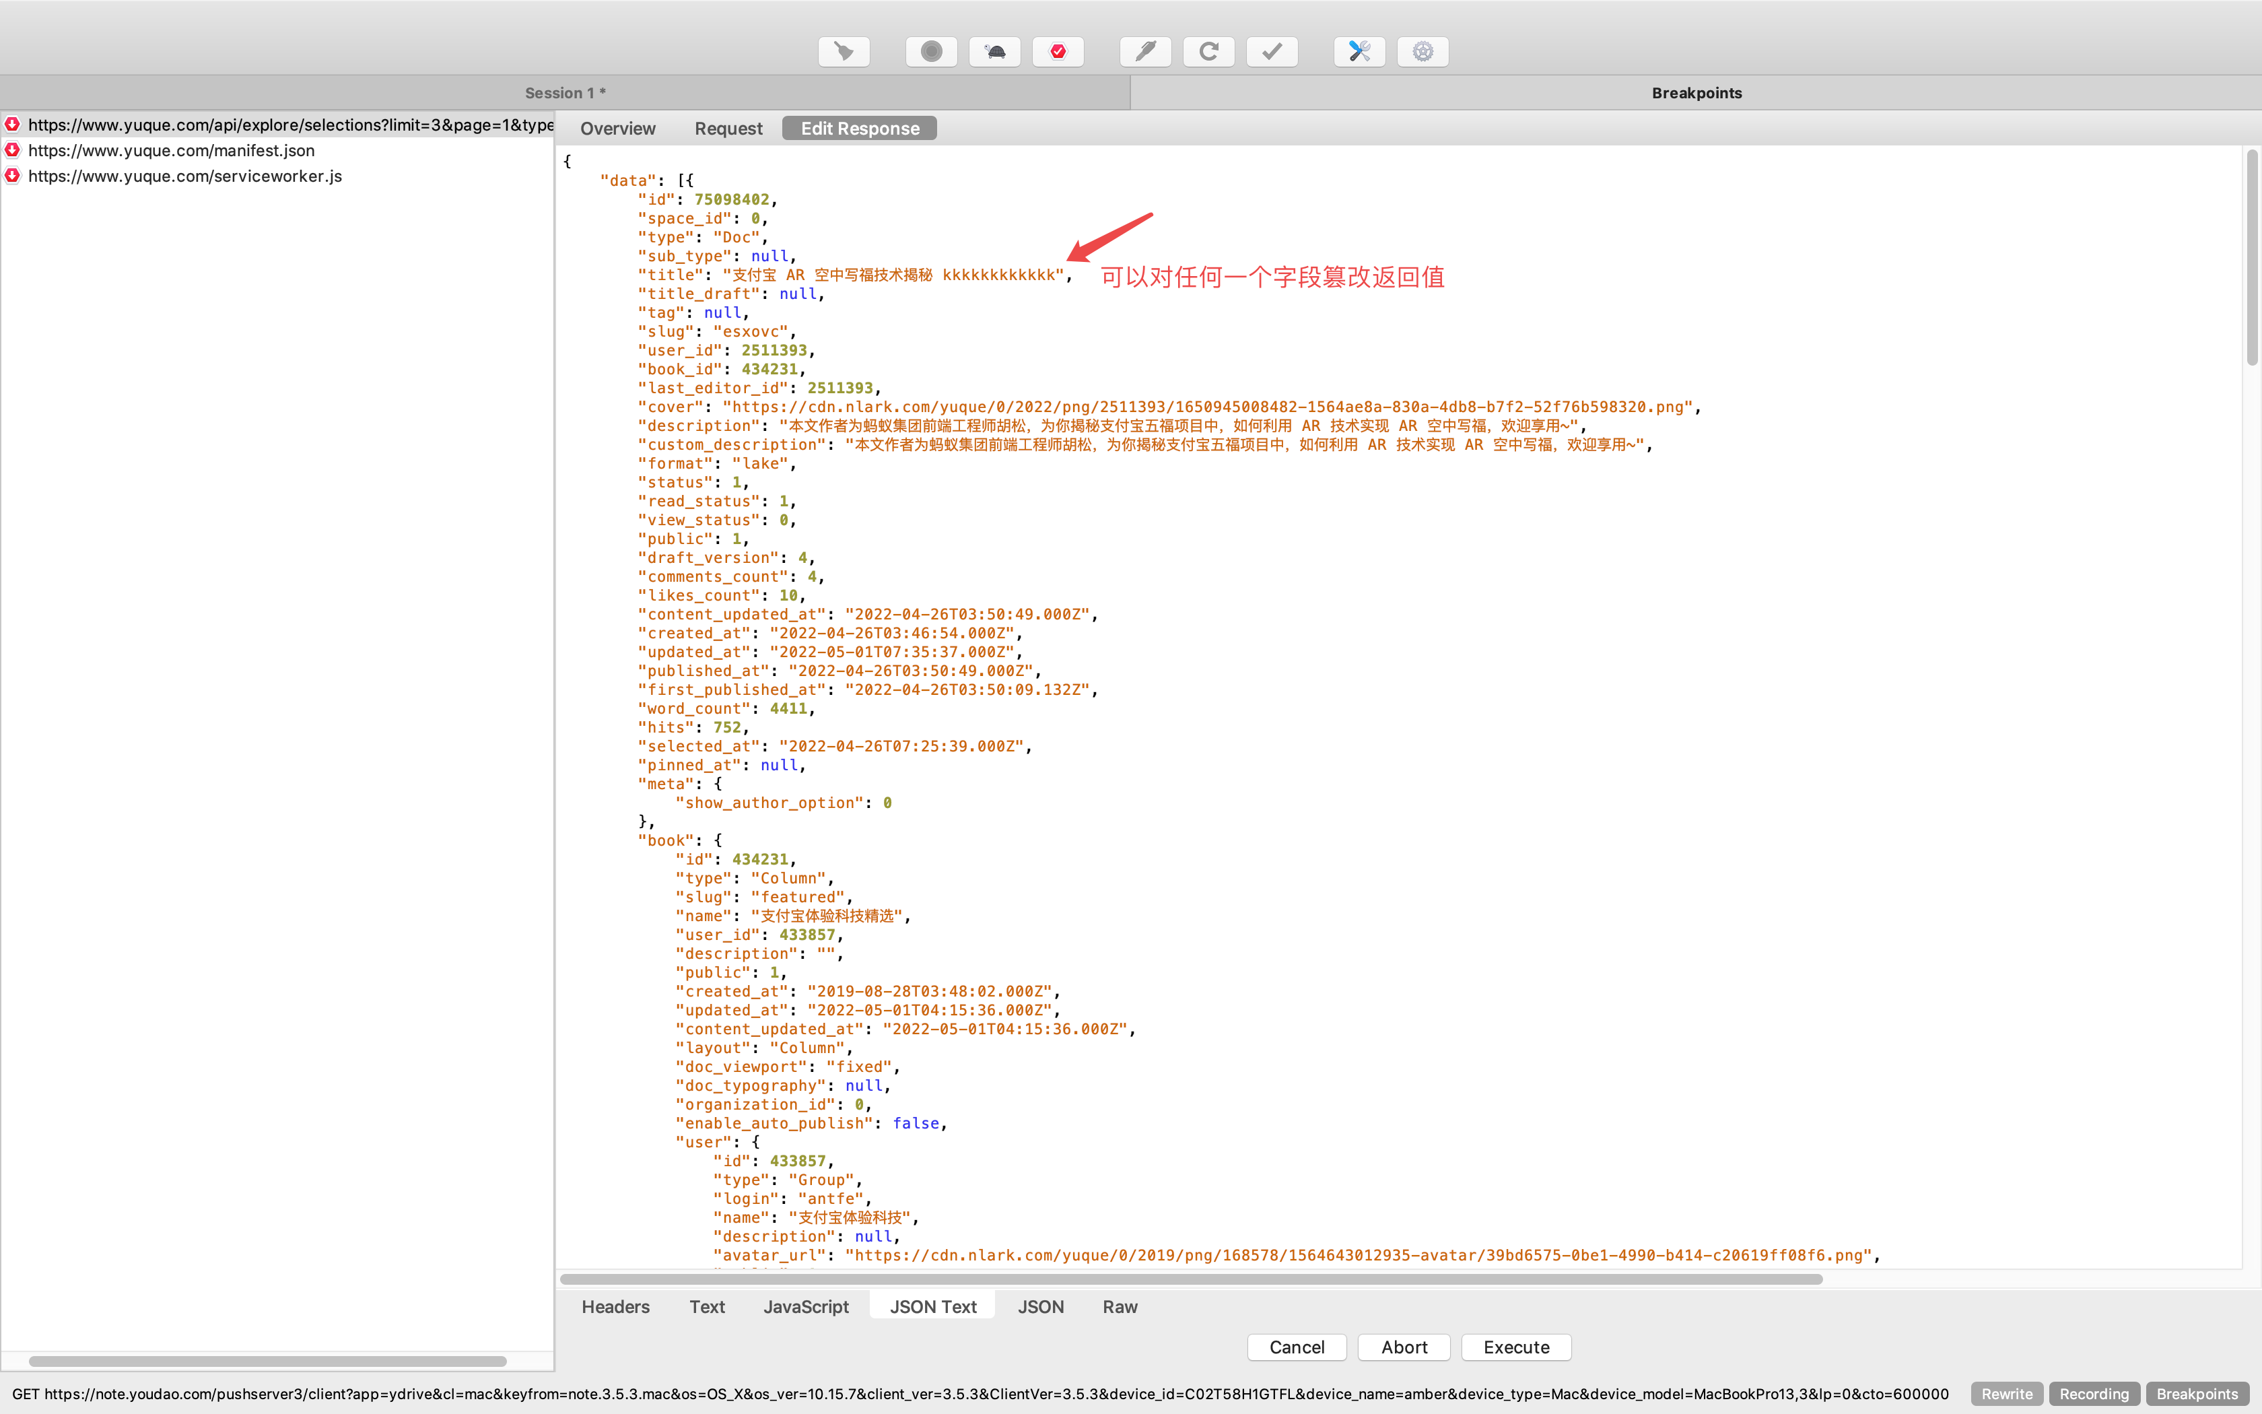2262x1414 pixels.
Task: Toggle the Rewrite status button
Action: [x=2006, y=1393]
